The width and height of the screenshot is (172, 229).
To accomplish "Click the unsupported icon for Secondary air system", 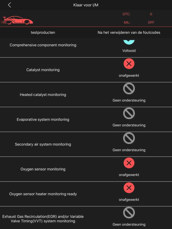I will (129, 138).
